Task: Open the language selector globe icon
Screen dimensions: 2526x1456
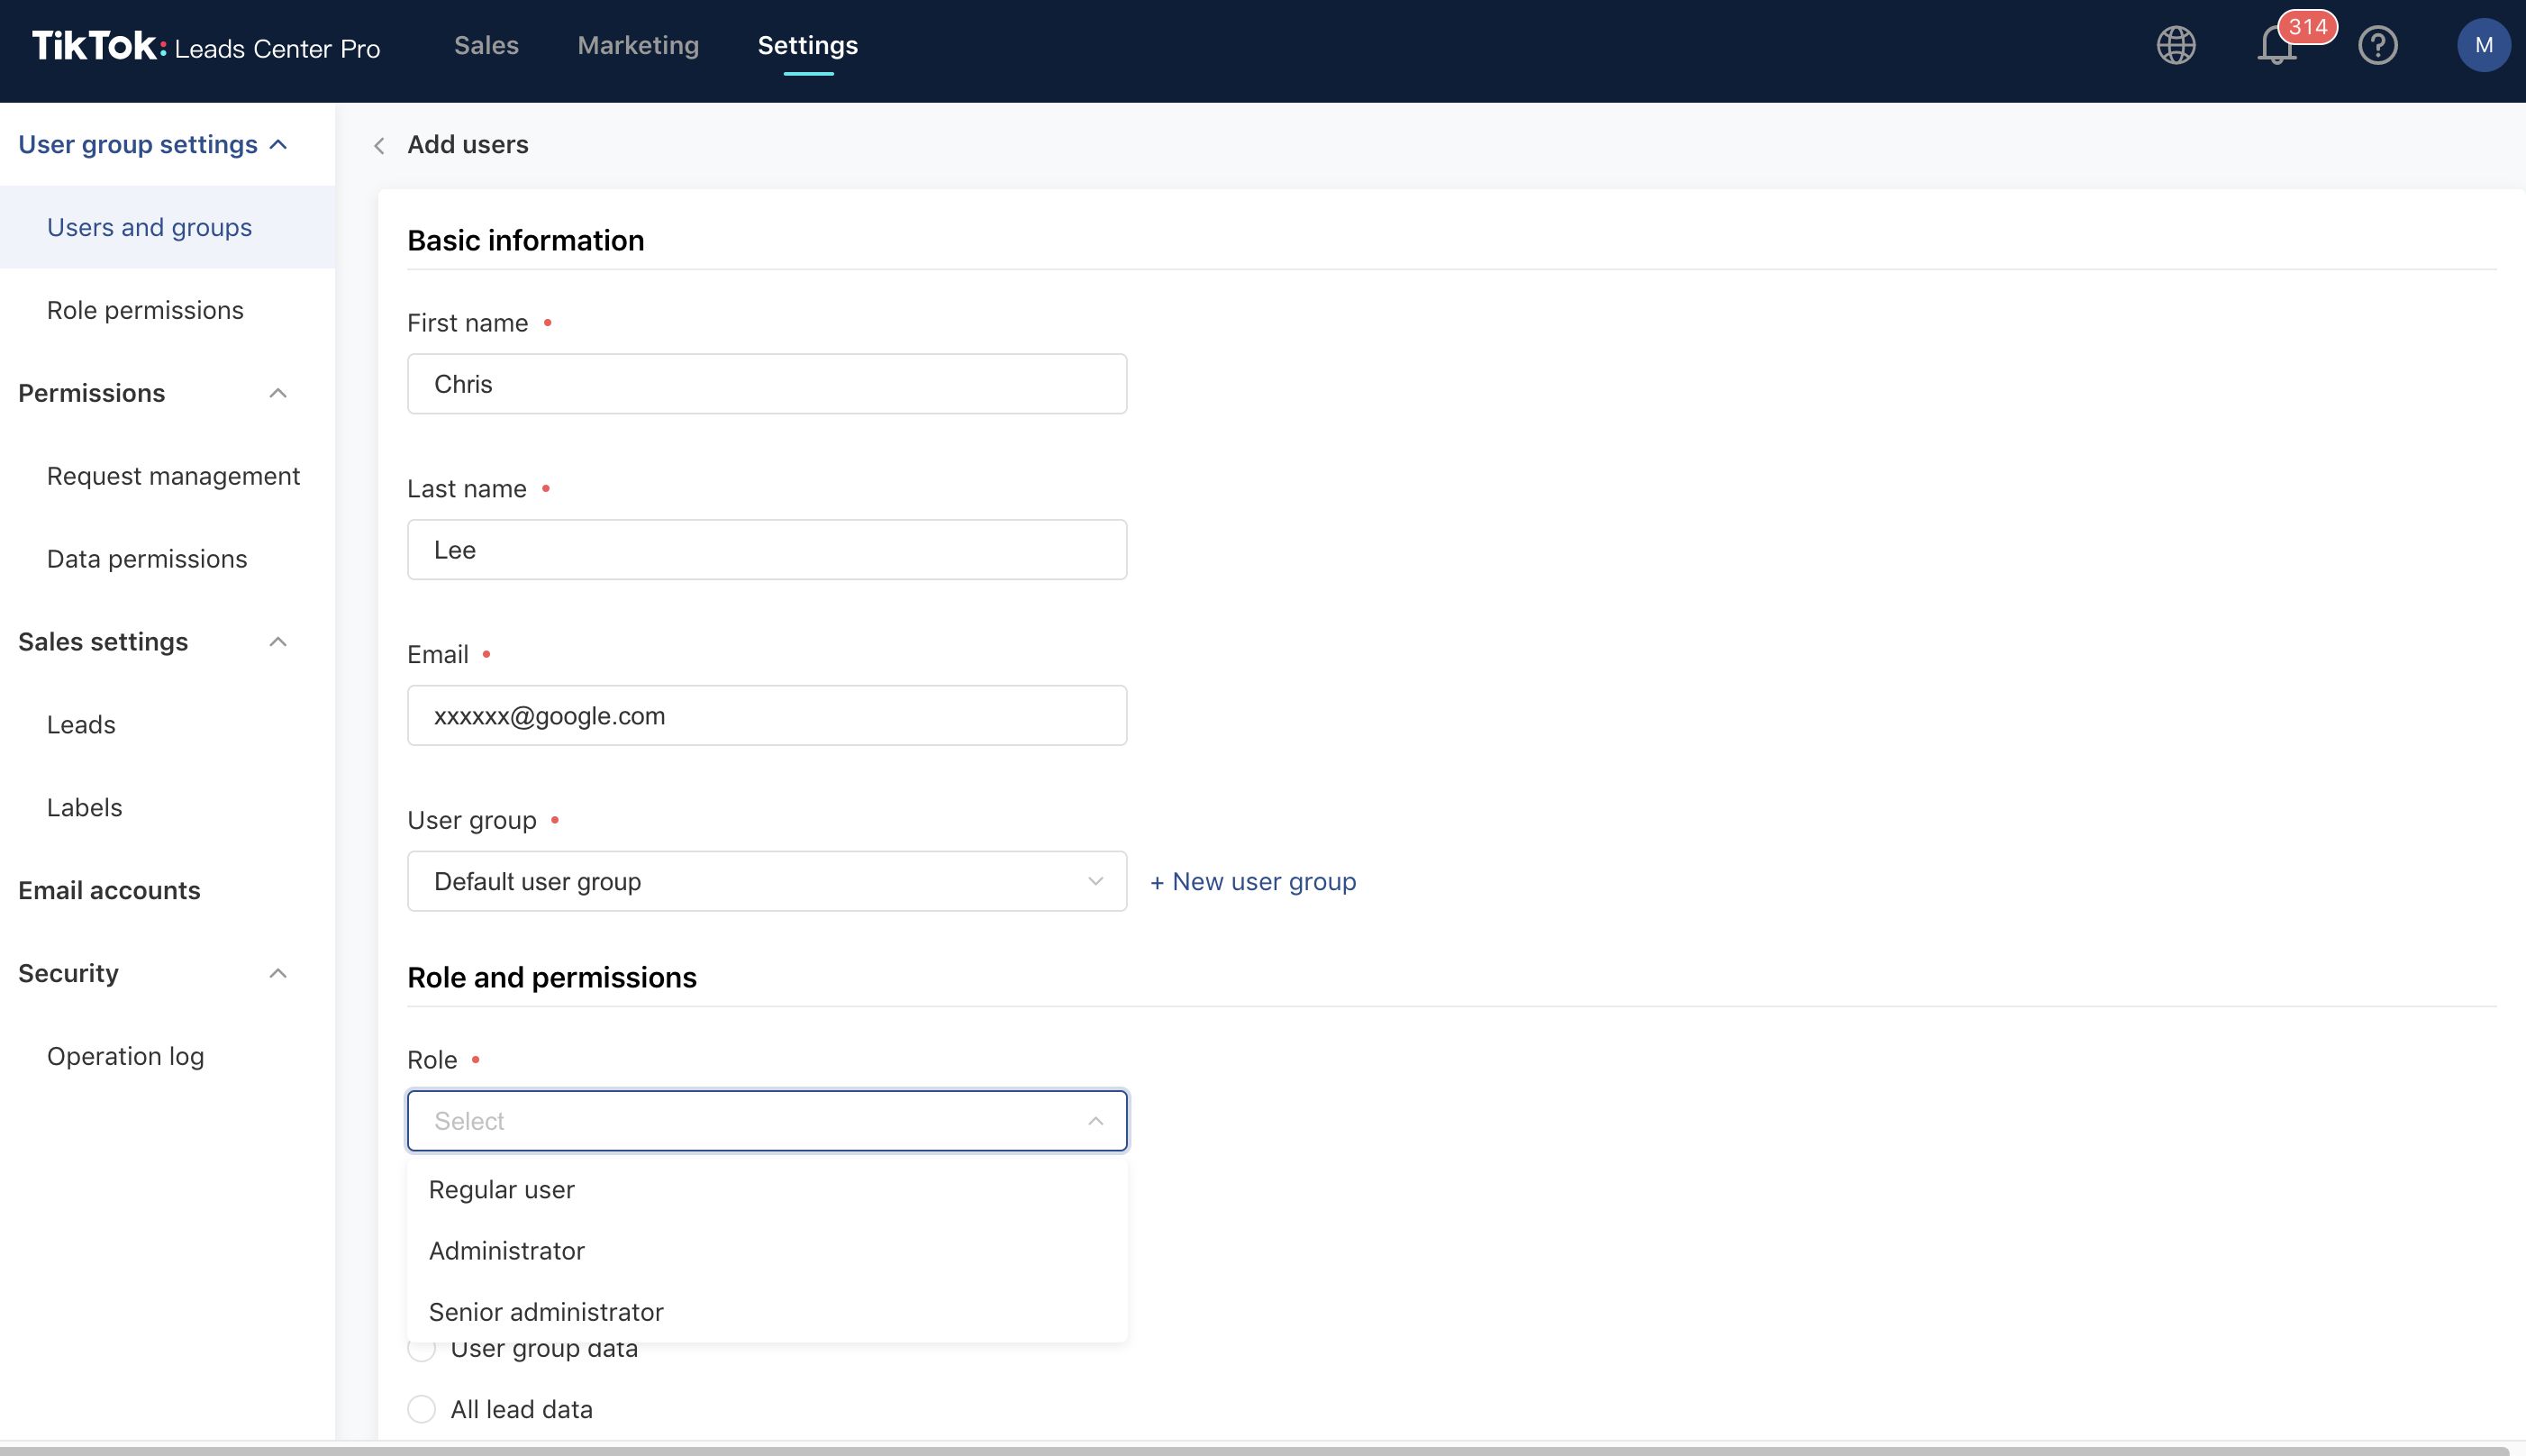Action: tap(2176, 45)
